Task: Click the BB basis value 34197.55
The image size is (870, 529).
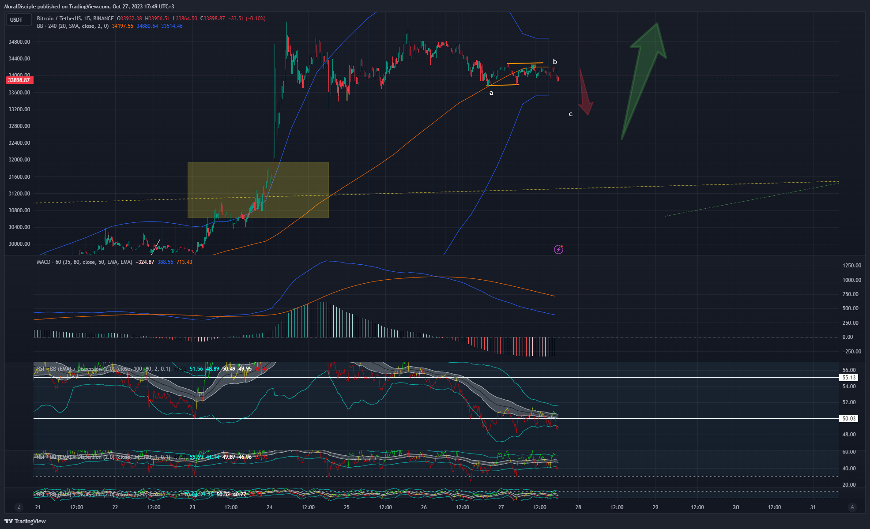Action: 123,26
